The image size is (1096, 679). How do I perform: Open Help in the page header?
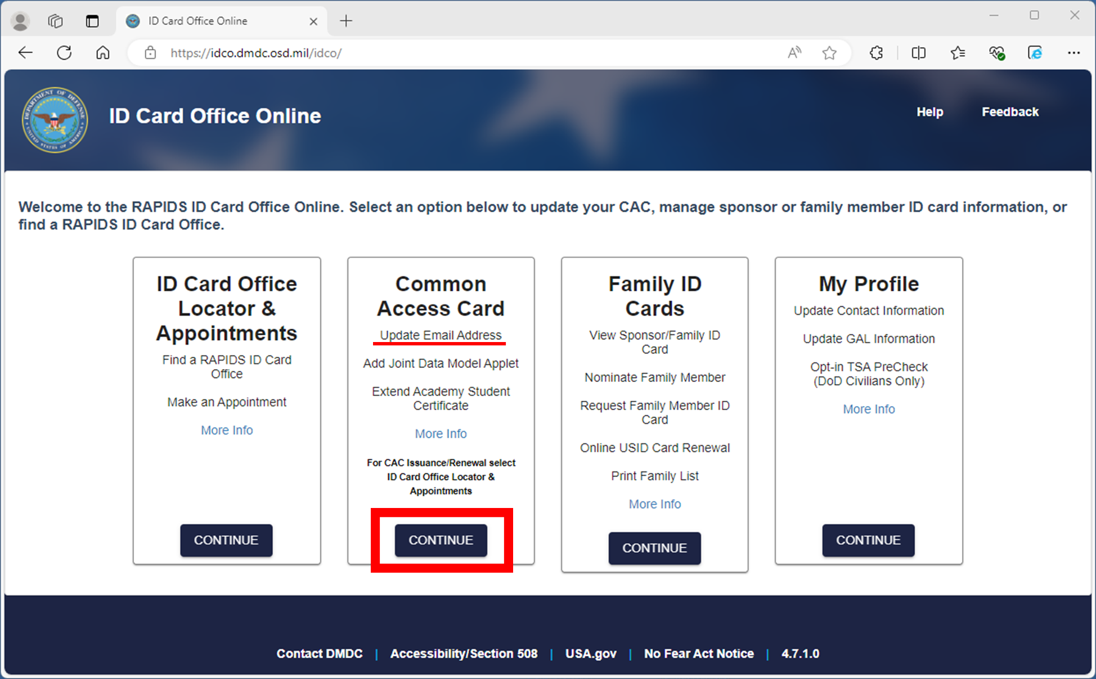click(929, 111)
